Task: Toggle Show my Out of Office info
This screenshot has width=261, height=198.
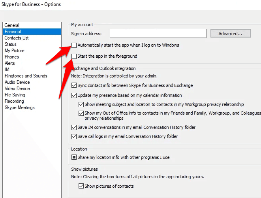Action: click(81, 113)
